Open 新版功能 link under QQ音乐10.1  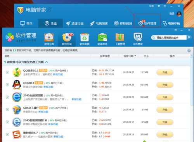click(x=58, y=74)
